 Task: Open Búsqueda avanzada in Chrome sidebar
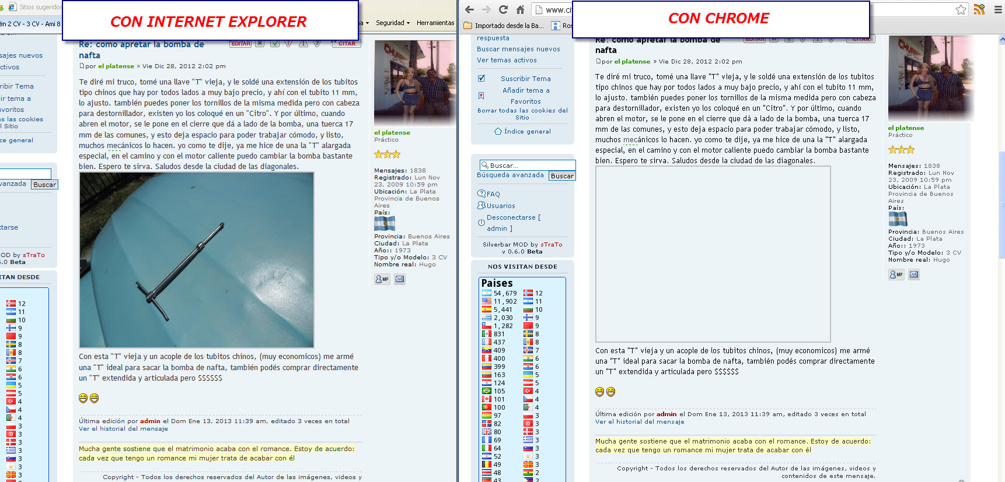(x=510, y=175)
